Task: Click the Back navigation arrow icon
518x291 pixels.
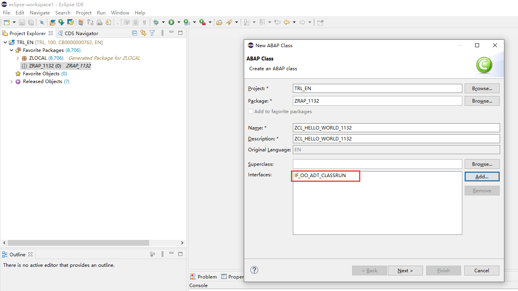Action: point(287,22)
